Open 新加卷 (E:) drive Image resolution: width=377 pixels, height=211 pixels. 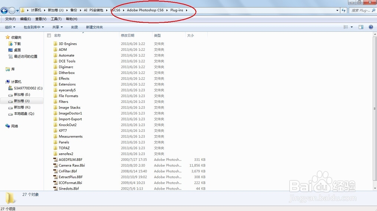tap(22, 95)
